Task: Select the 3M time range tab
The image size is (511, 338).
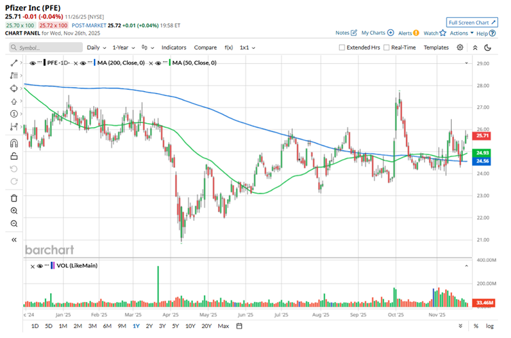Action: [x=92, y=326]
